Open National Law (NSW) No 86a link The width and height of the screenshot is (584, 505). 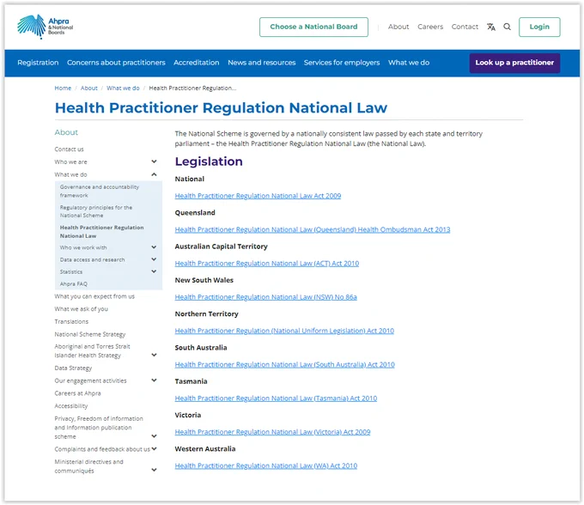(266, 297)
